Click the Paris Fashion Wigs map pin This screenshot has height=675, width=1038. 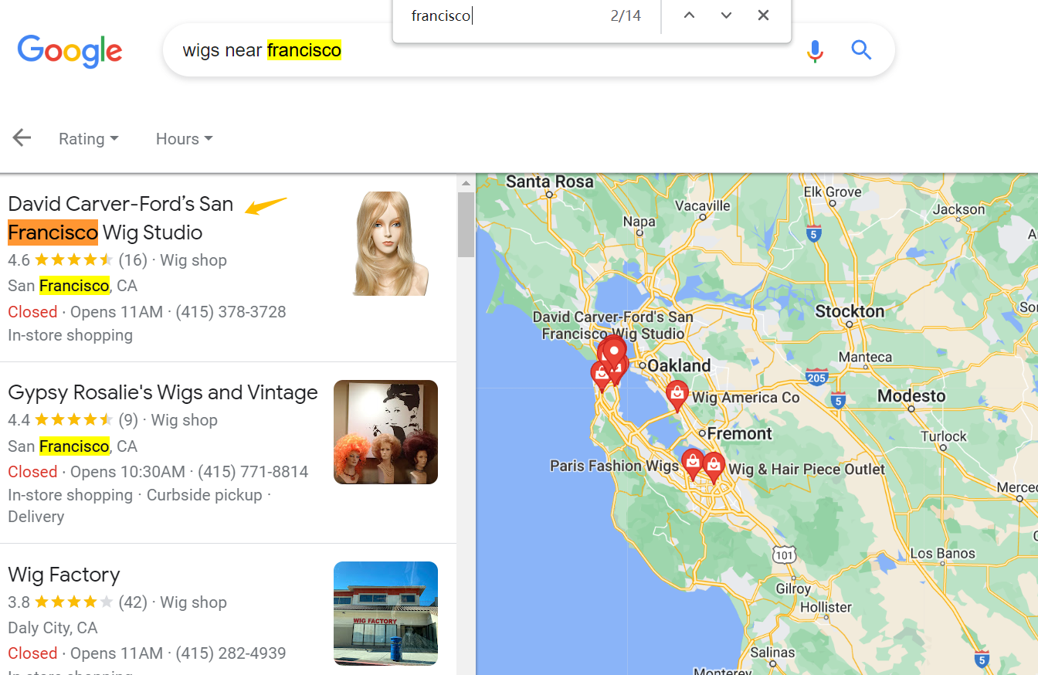(x=693, y=463)
